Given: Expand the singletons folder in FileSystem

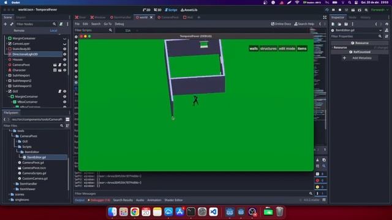Looking at the screenshot, I should pos(9,200).
